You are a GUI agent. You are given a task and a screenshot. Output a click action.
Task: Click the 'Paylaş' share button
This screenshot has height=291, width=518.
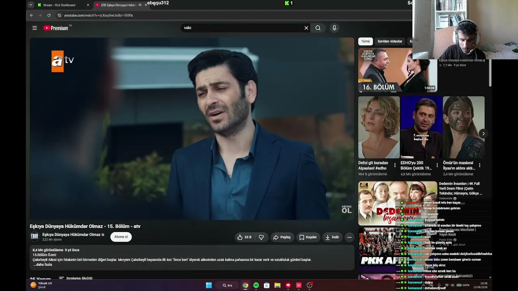(x=282, y=237)
